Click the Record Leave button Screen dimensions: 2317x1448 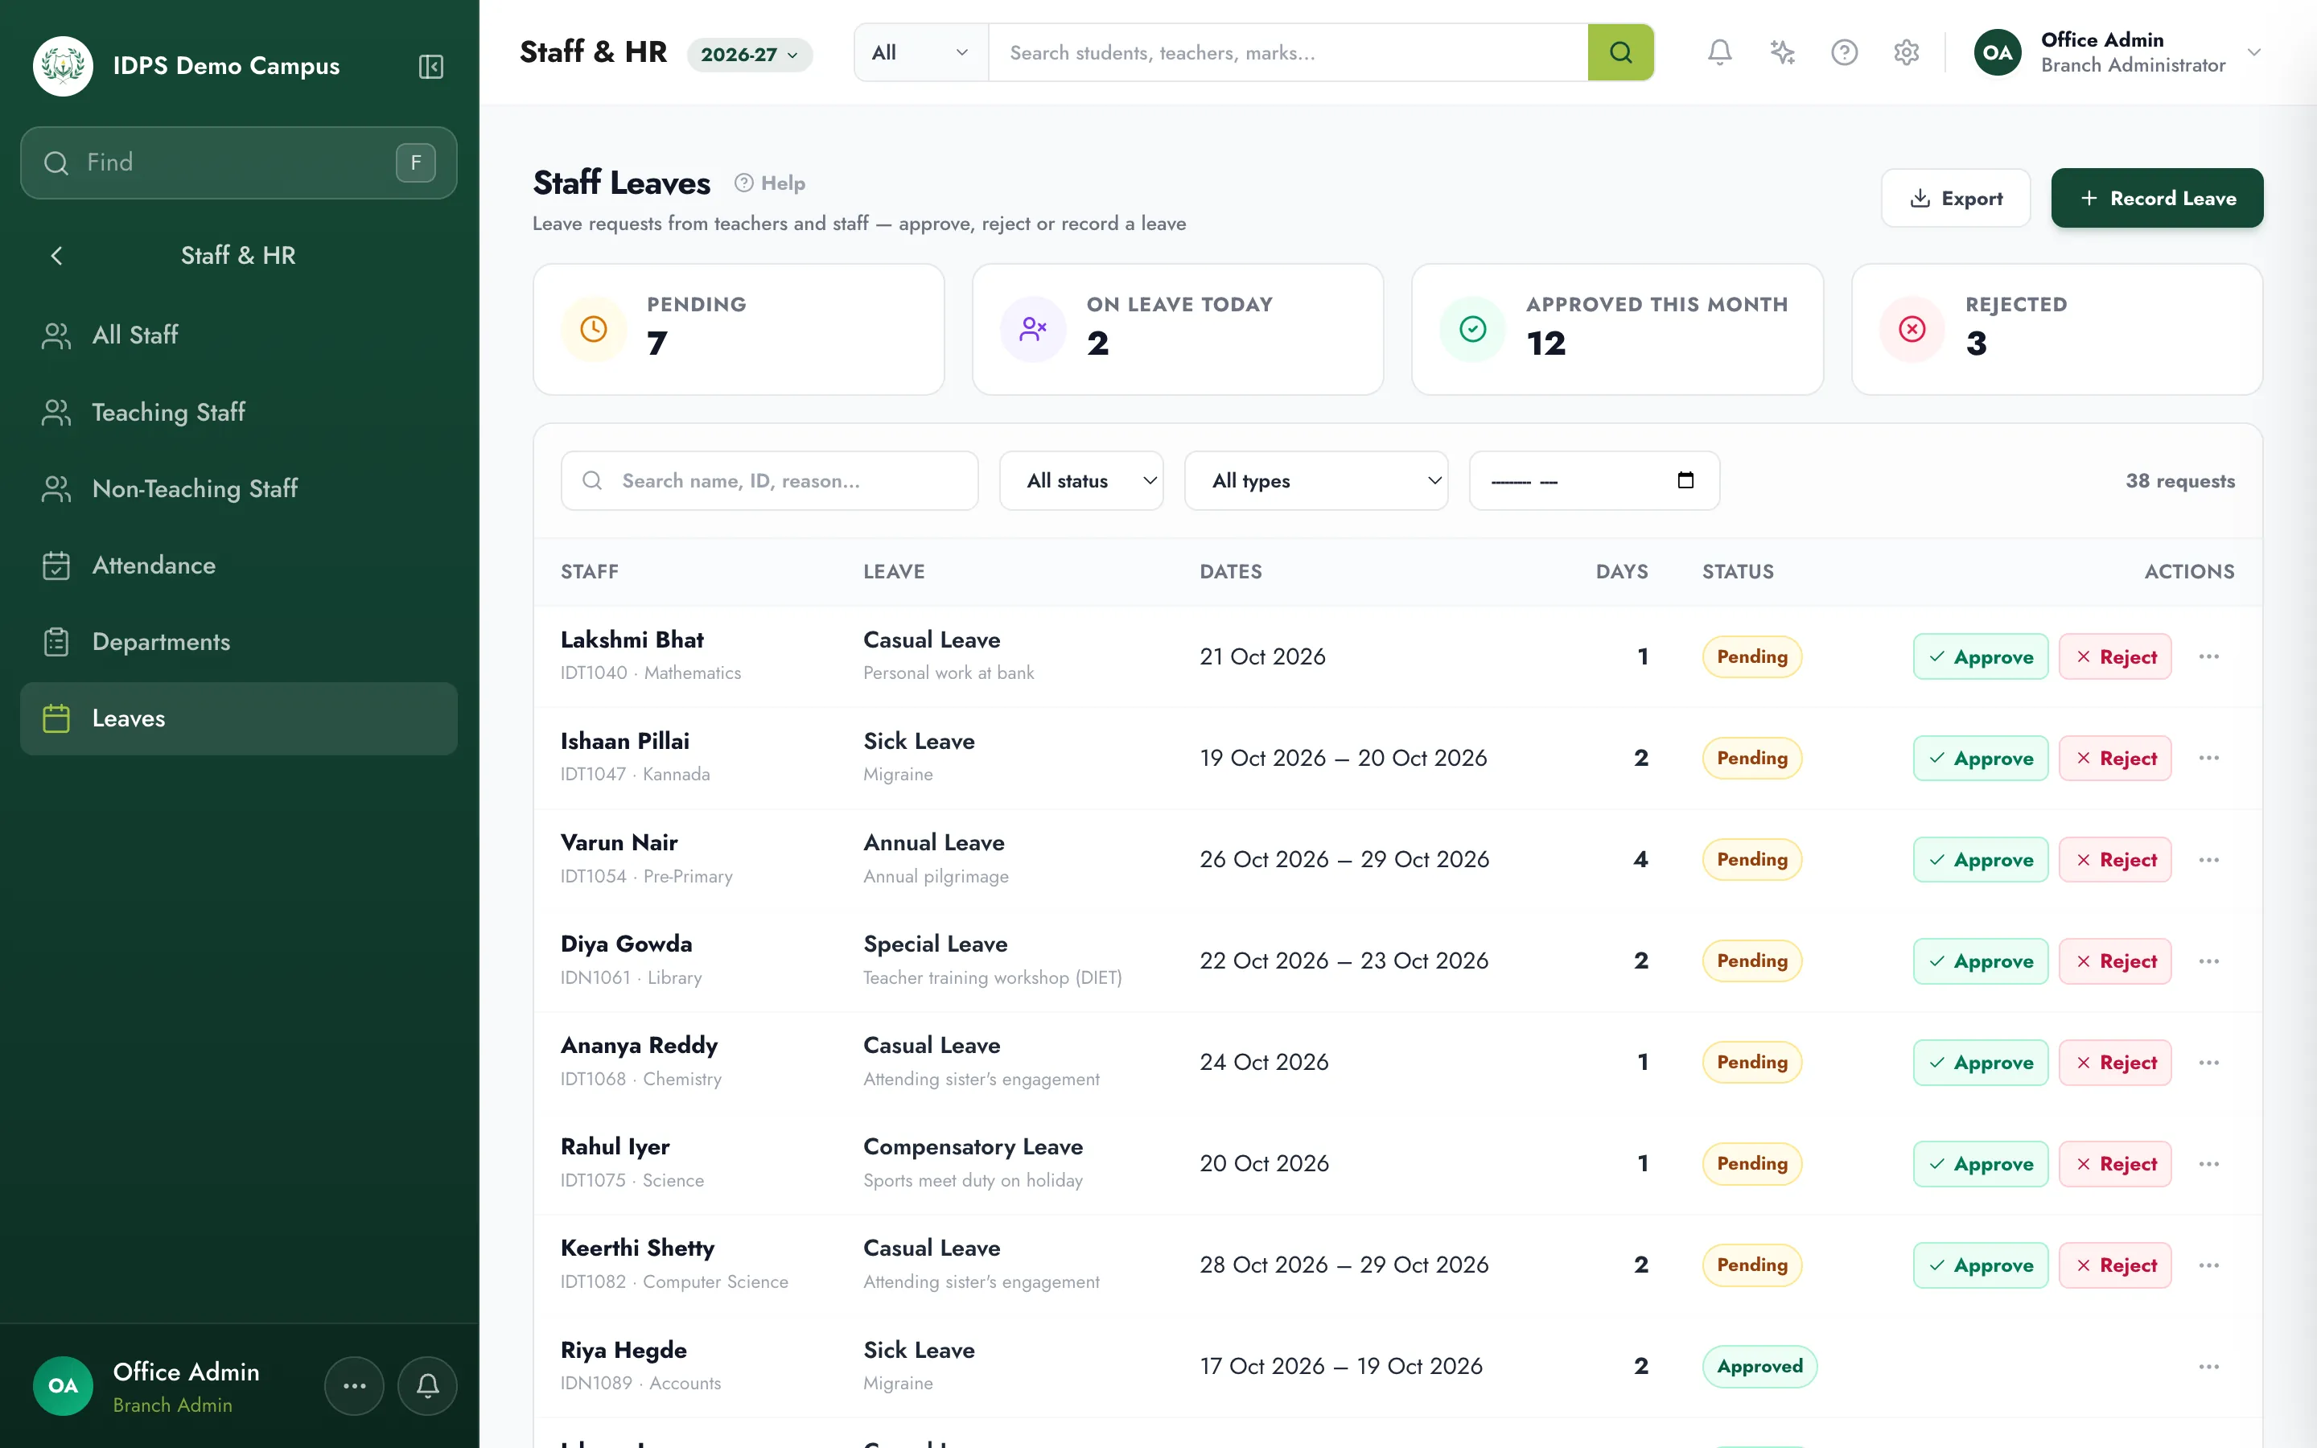[2156, 198]
